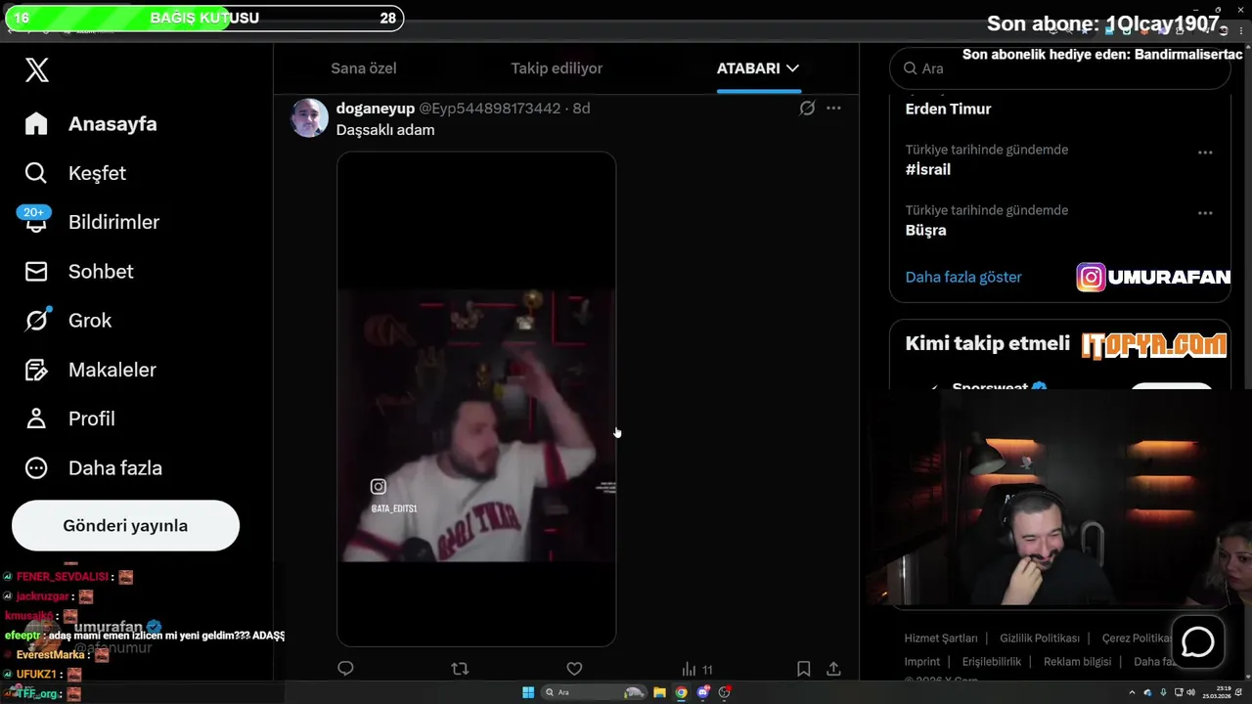The image size is (1252, 704).
Task: Open doganeyup username link
Action: (376, 109)
